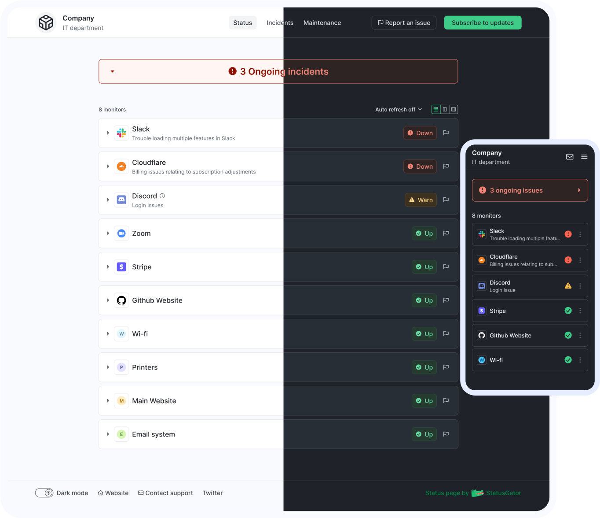
Task: Click the Subscribe to updates button
Action: (483, 22)
